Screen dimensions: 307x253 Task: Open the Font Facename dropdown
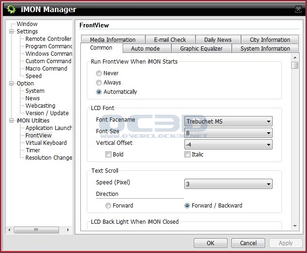(229, 121)
